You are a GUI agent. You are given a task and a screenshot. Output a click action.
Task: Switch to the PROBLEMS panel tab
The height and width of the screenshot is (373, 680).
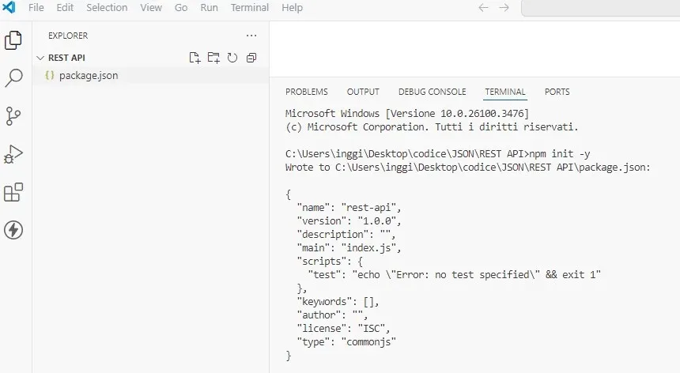click(x=307, y=92)
